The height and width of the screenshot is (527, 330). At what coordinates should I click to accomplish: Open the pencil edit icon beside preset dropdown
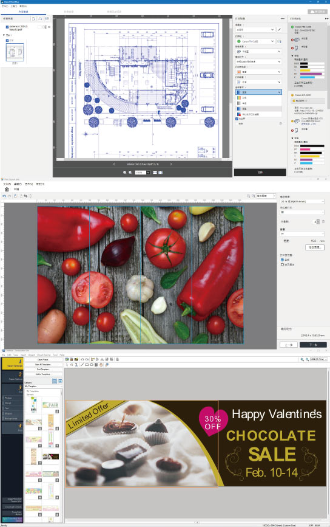point(279,30)
